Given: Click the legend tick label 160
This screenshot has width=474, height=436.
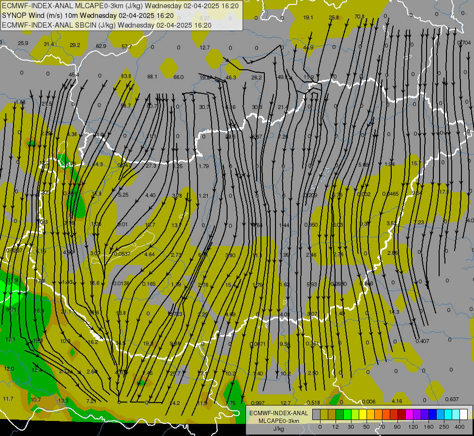Looking at the screenshot, I should point(428,427).
